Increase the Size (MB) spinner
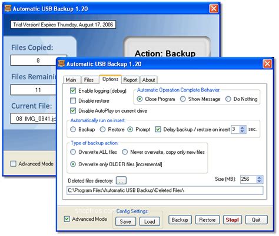The image size is (279, 236). coord(259,177)
